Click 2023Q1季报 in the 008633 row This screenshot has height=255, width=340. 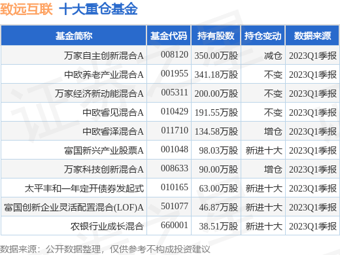click(x=313, y=169)
